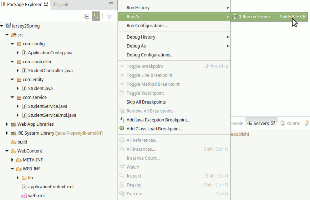
Task: Click the Add Java Exception Breakpoint icon
Action: [122, 120]
